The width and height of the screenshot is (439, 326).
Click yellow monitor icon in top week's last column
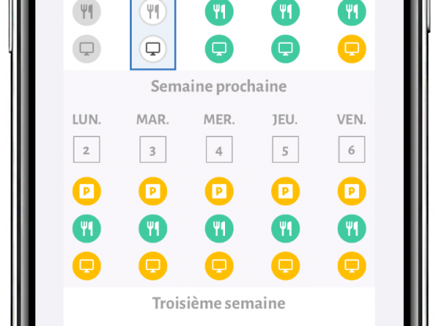click(x=352, y=49)
